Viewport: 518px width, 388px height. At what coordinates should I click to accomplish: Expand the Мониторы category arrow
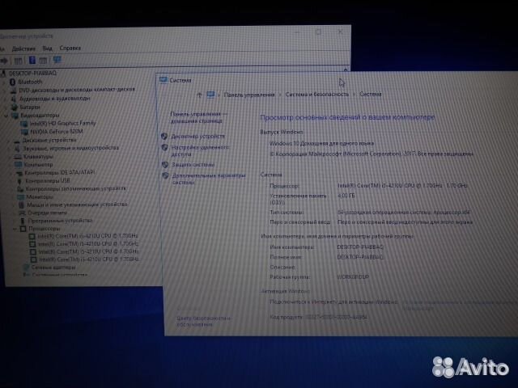11,197
